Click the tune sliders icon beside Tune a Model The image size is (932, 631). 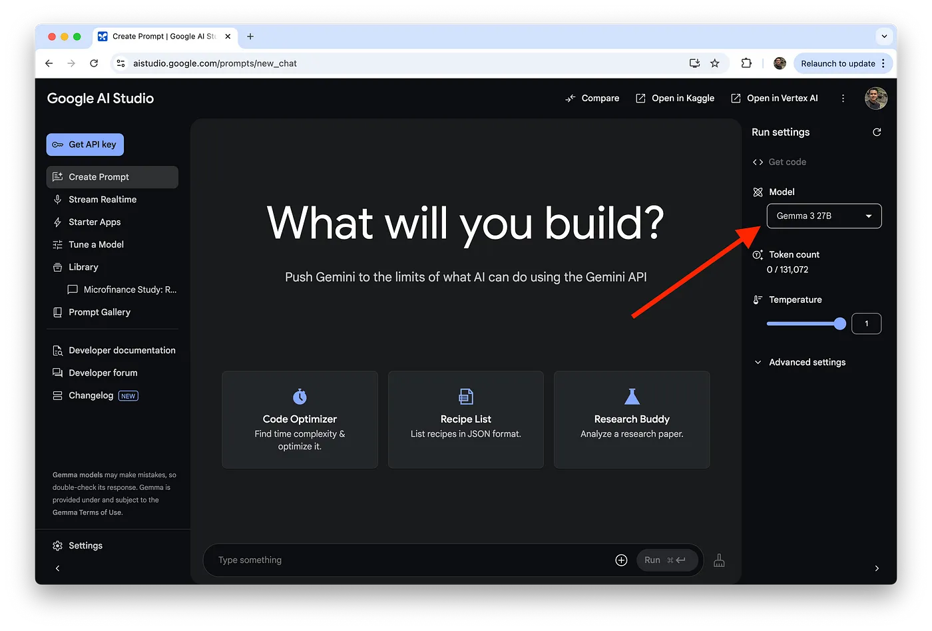[x=58, y=245]
